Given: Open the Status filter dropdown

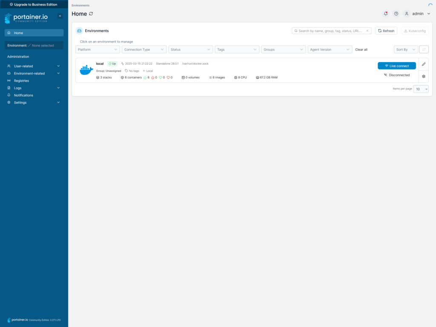Looking at the screenshot, I should tap(190, 49).
